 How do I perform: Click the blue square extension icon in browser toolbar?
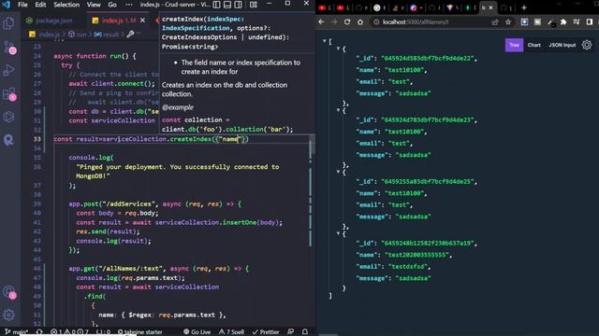[x=524, y=22]
